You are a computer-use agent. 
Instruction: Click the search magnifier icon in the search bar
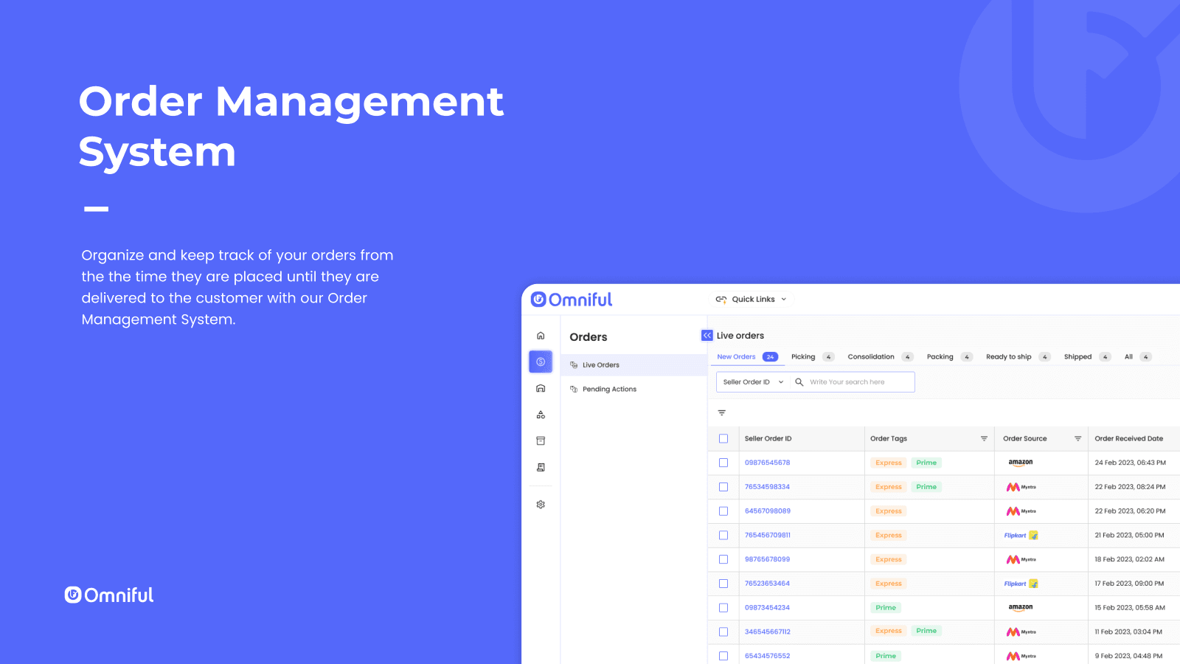click(799, 381)
